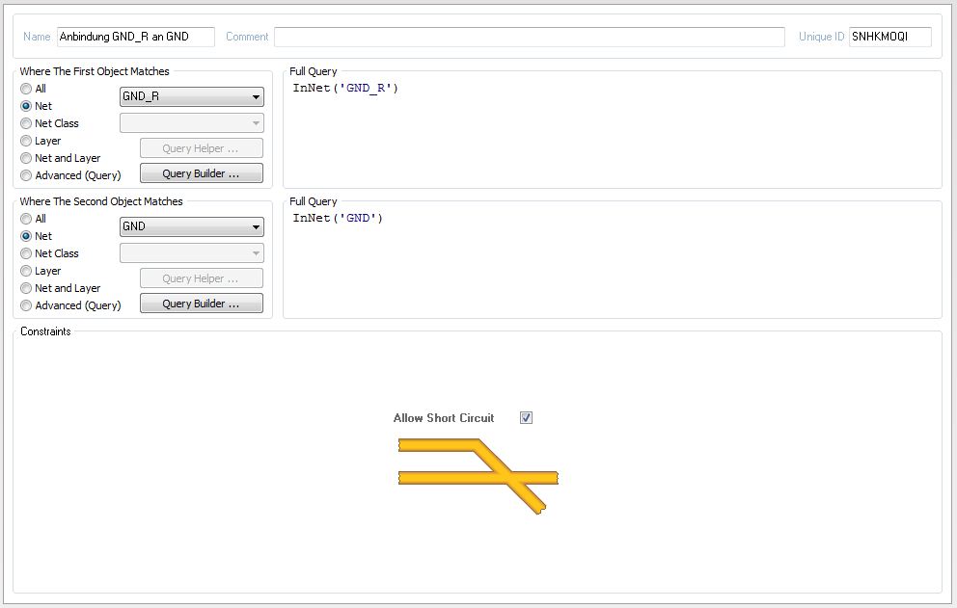
Task: Choose 'Layer' option for second object
Action: pos(26,271)
